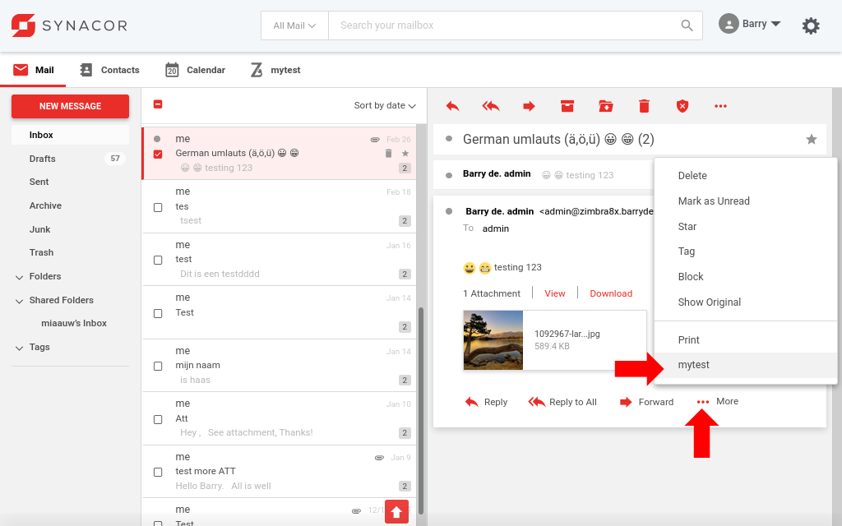The height and width of the screenshot is (526, 842).
Task: Collapse the Tags section
Action: (20, 348)
